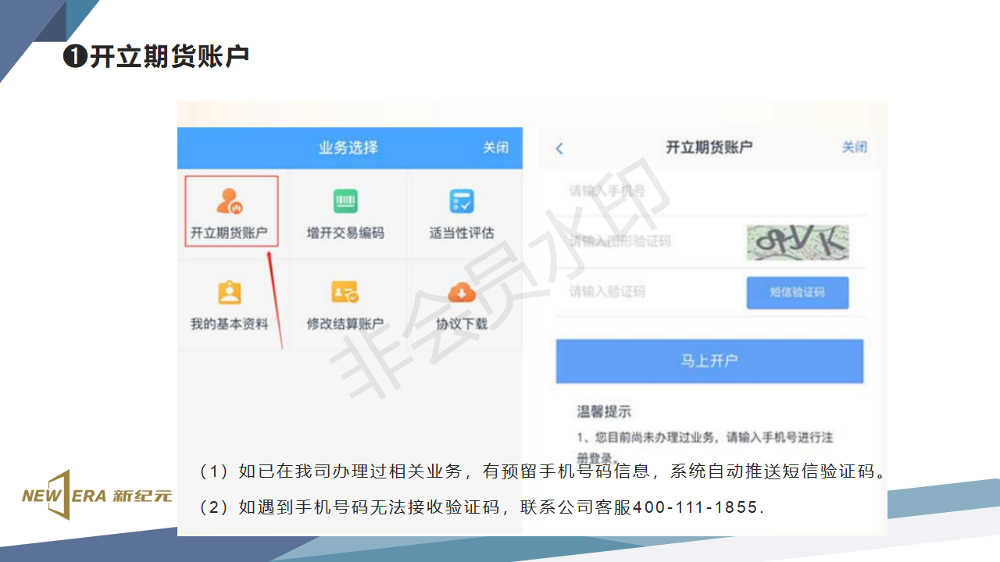The image size is (1000, 562).
Task: Go back using the left chevron arrow
Action: (559, 148)
